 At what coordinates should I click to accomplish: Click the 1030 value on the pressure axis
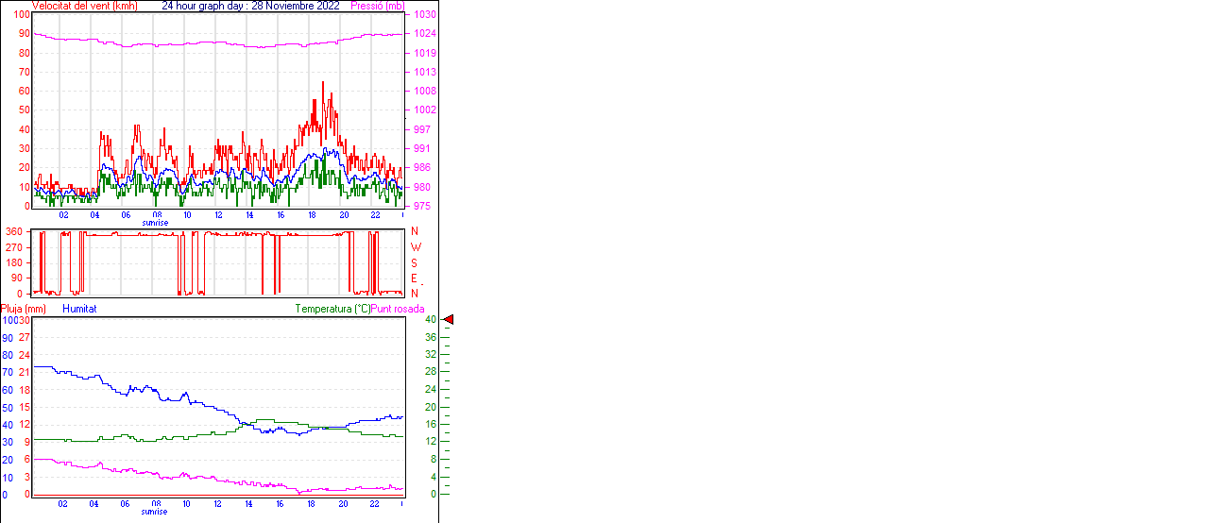point(424,15)
